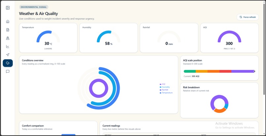
Task: Click the Force refresh button
Action: click(x=248, y=17)
